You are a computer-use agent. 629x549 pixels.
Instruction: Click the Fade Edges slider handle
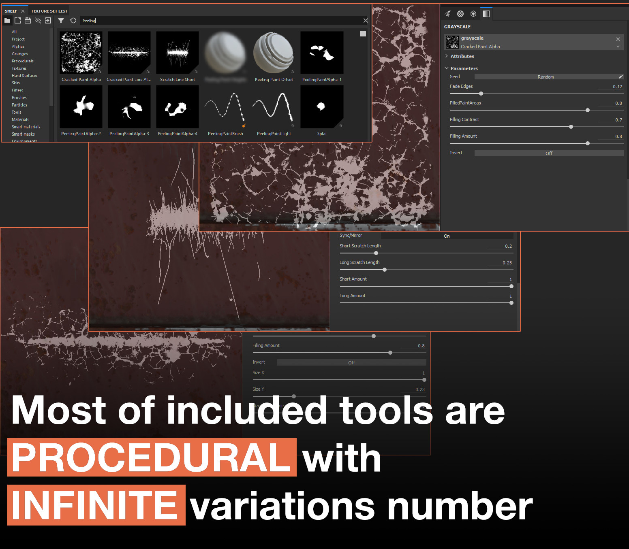(481, 94)
